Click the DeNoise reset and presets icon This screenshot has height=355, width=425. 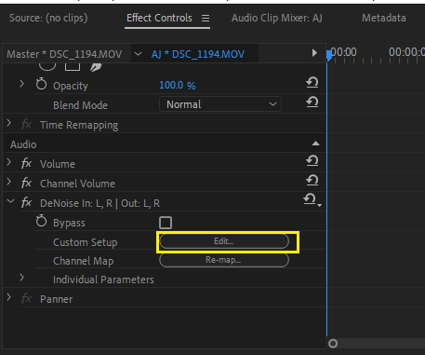[312, 200]
